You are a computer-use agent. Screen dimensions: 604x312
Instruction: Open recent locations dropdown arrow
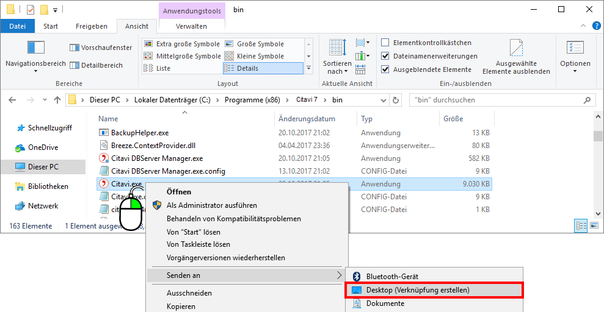point(45,100)
